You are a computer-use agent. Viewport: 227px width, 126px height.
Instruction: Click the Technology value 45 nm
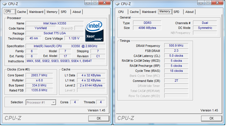(33, 38)
